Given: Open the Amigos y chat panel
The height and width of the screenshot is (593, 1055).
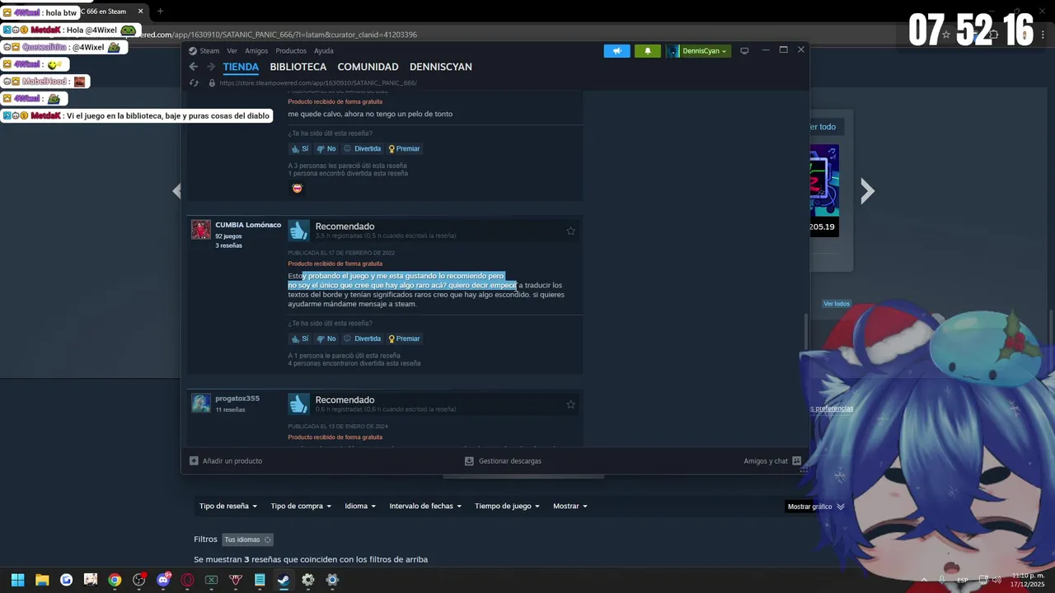Looking at the screenshot, I should point(772,461).
